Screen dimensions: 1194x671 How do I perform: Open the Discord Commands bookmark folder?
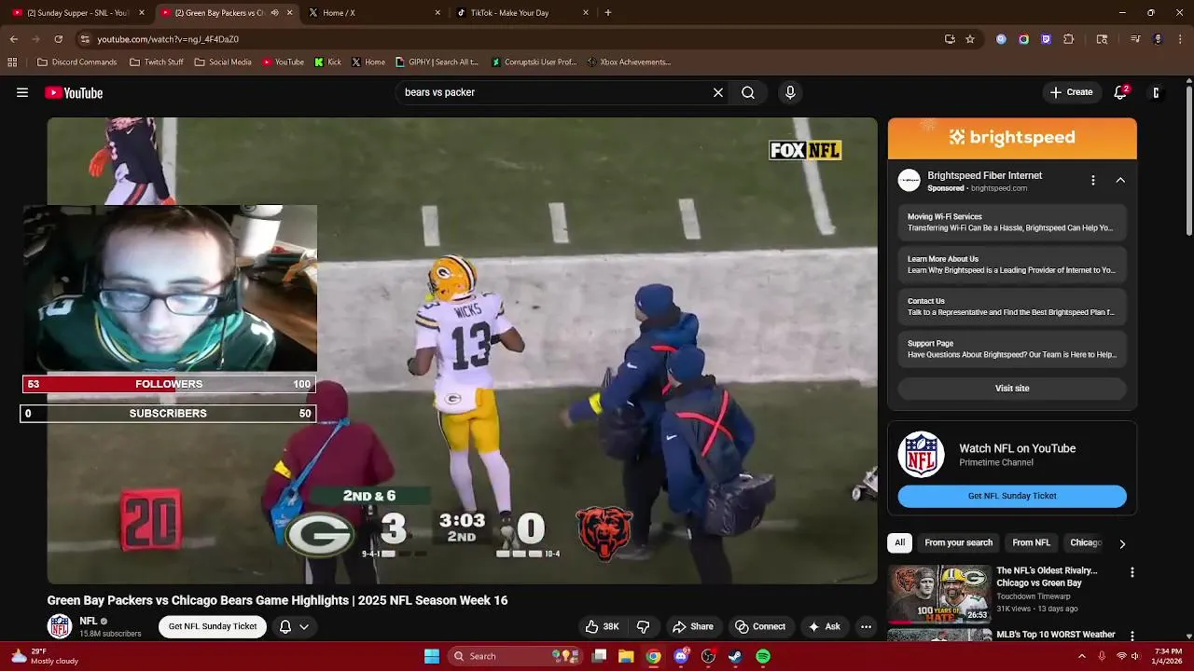[x=77, y=62]
